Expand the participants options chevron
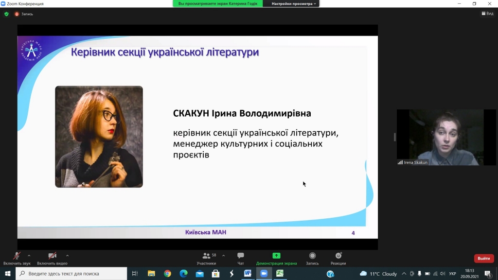Image resolution: width=498 pixels, height=280 pixels. coord(224,255)
